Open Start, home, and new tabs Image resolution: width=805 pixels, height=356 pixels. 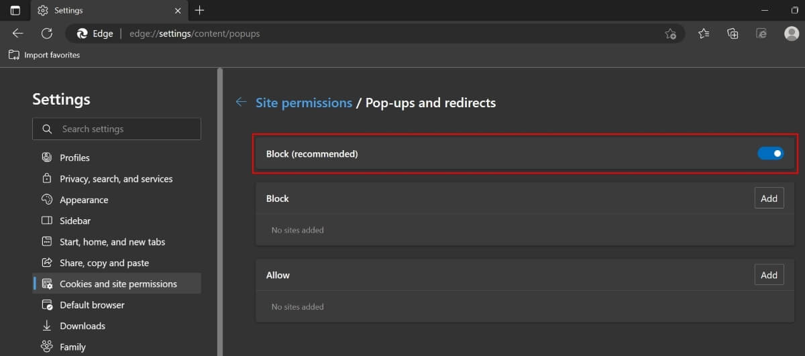point(112,242)
